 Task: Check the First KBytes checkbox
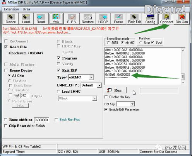click(x=10, y=95)
